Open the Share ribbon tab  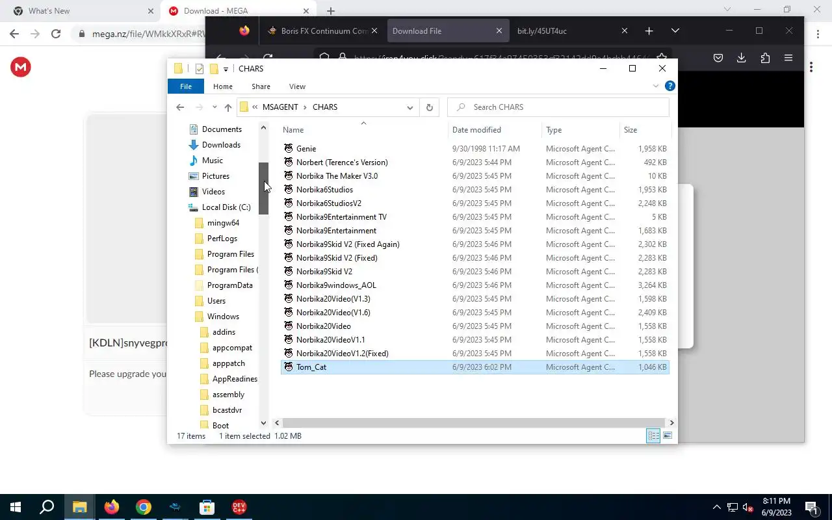point(261,86)
